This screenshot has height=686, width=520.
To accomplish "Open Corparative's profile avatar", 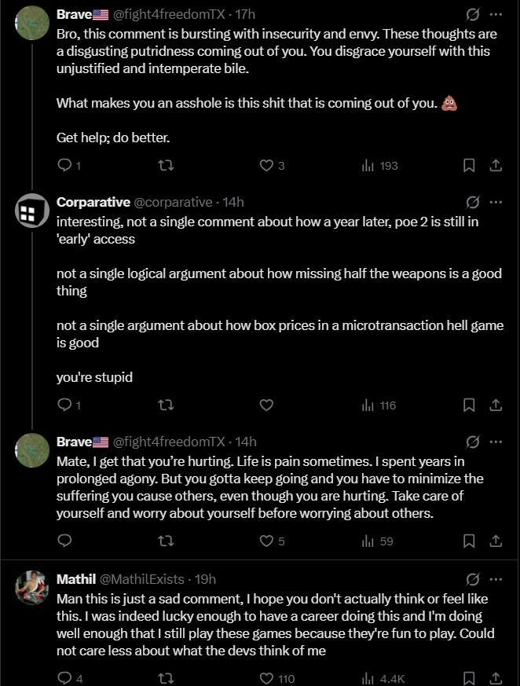I will pyautogui.click(x=32, y=211).
